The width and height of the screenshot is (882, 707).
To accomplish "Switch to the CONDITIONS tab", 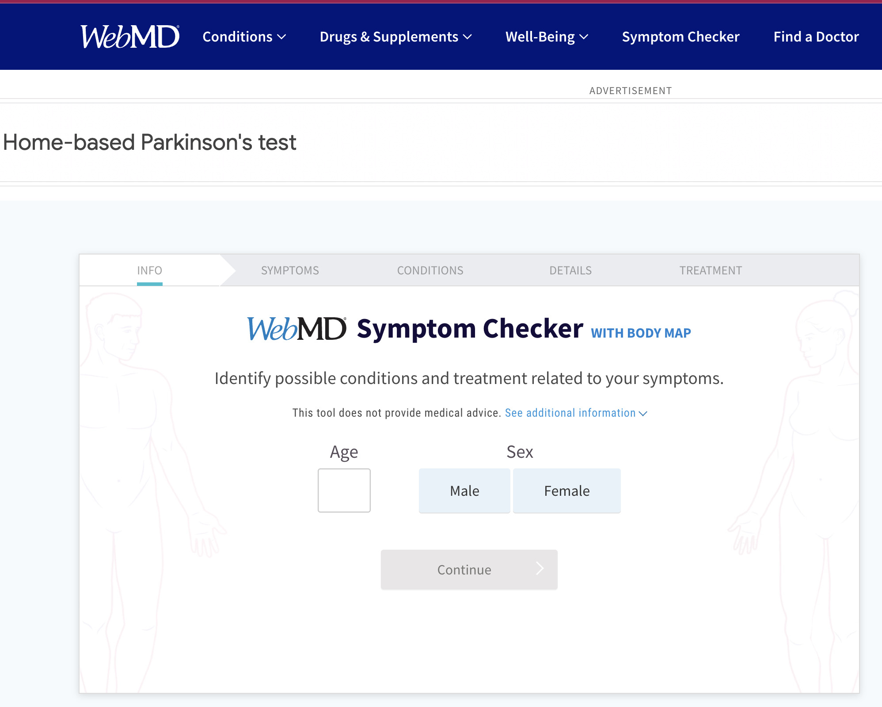I will coord(430,270).
